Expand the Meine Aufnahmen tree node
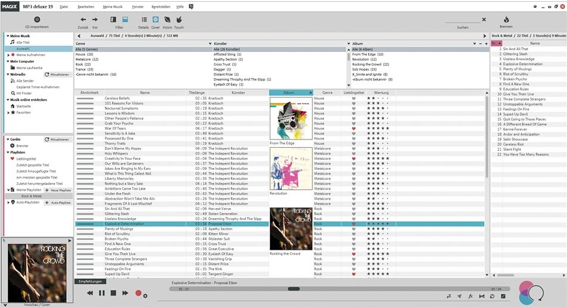 coord(8,55)
